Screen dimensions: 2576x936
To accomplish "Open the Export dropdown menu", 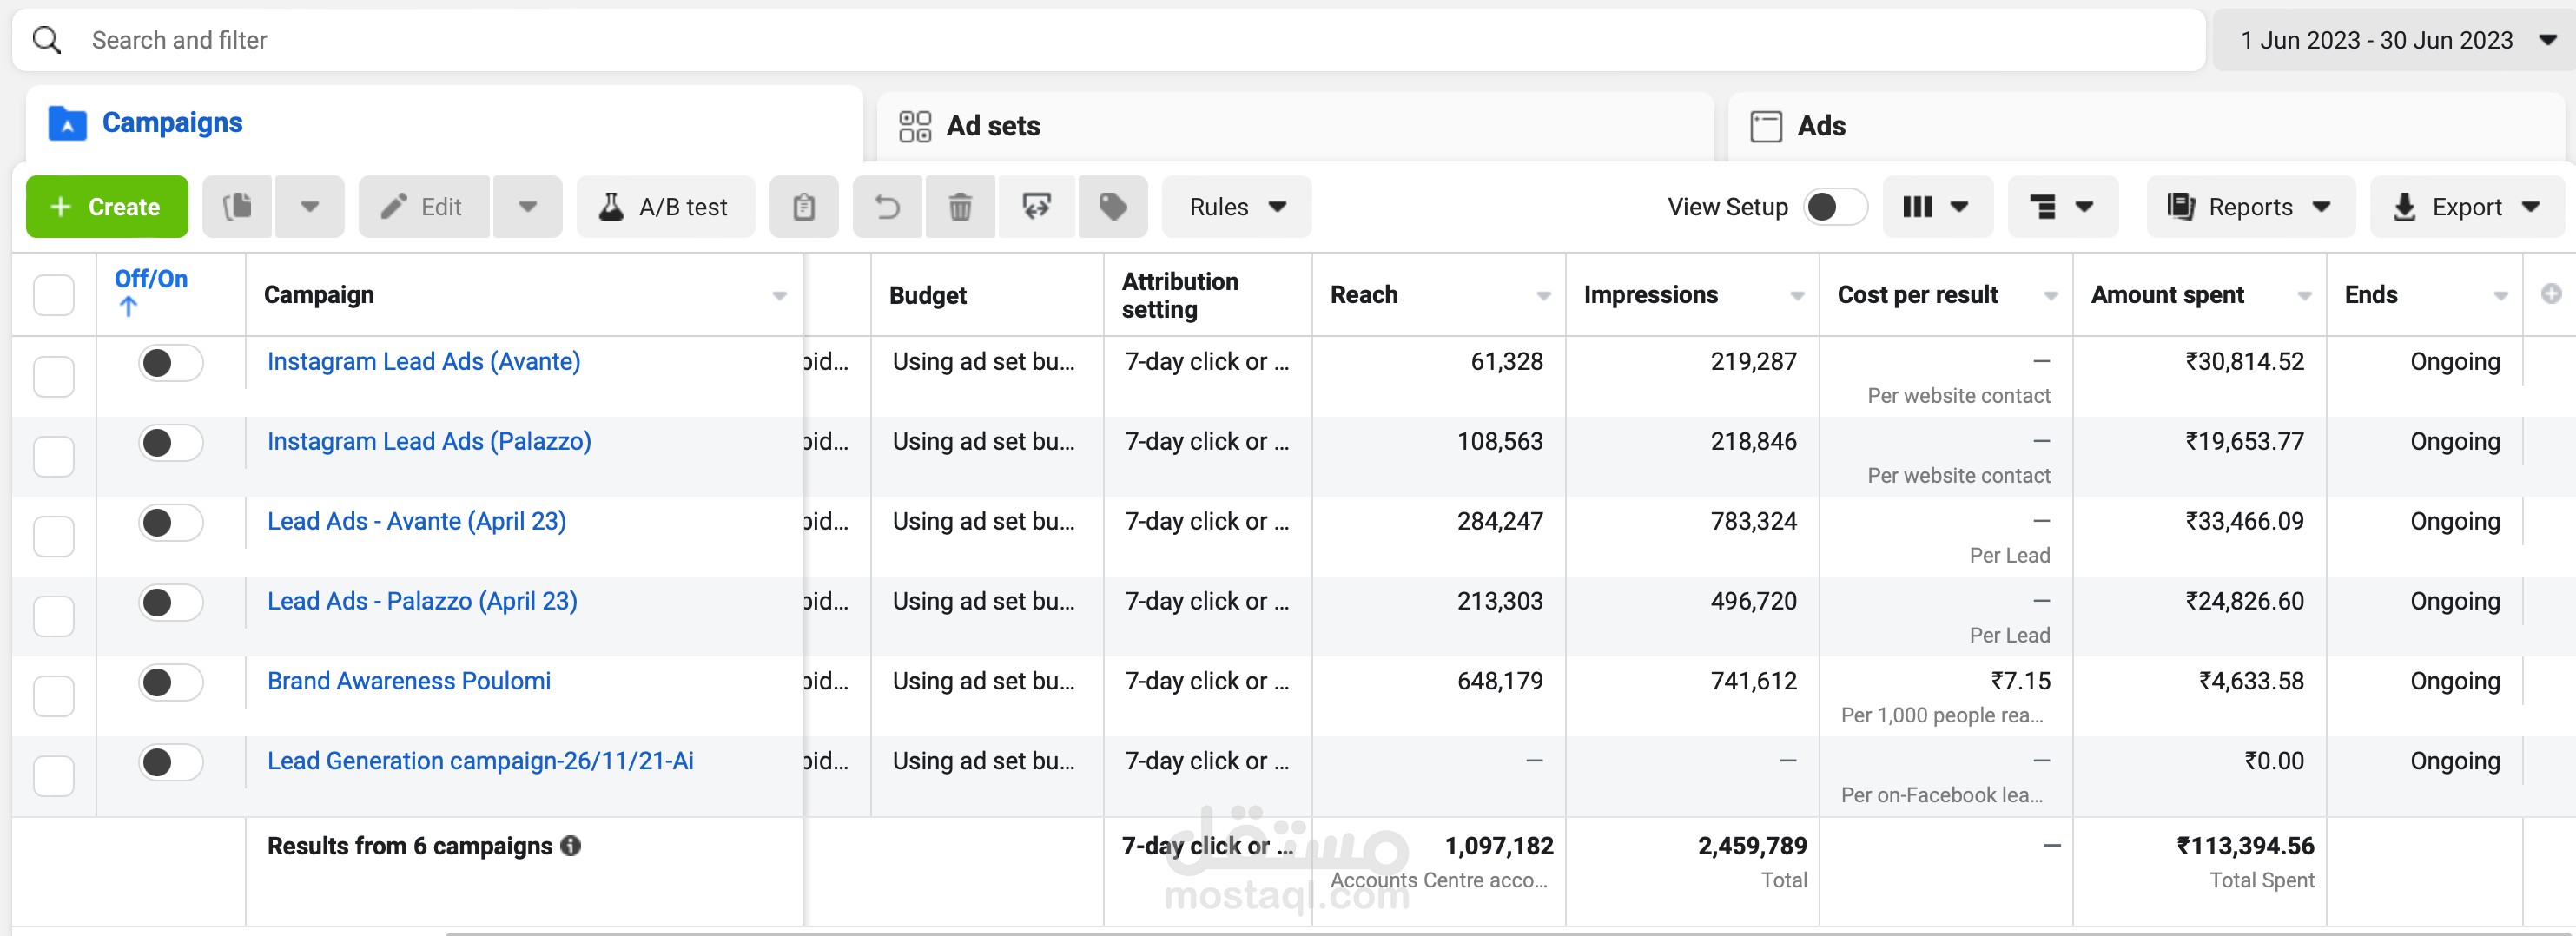I will coord(2465,207).
